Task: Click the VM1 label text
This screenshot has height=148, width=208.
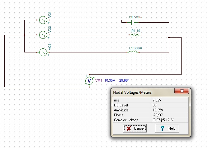Action: (99, 80)
